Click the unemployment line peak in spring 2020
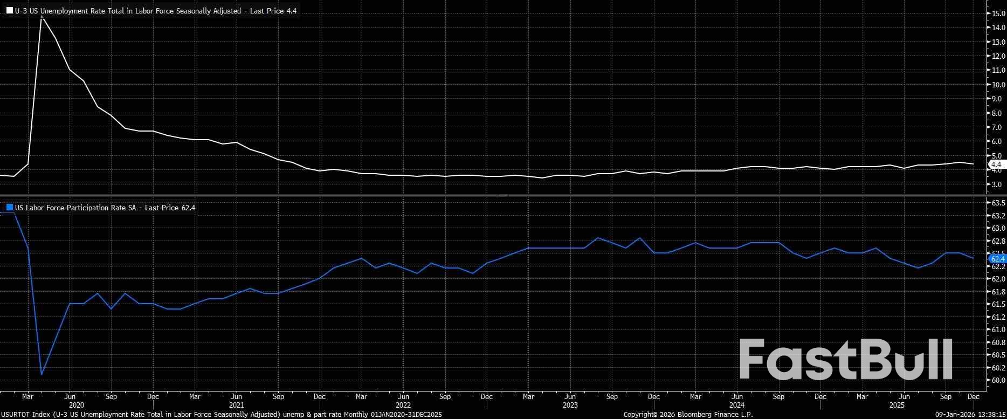 (x=42, y=17)
